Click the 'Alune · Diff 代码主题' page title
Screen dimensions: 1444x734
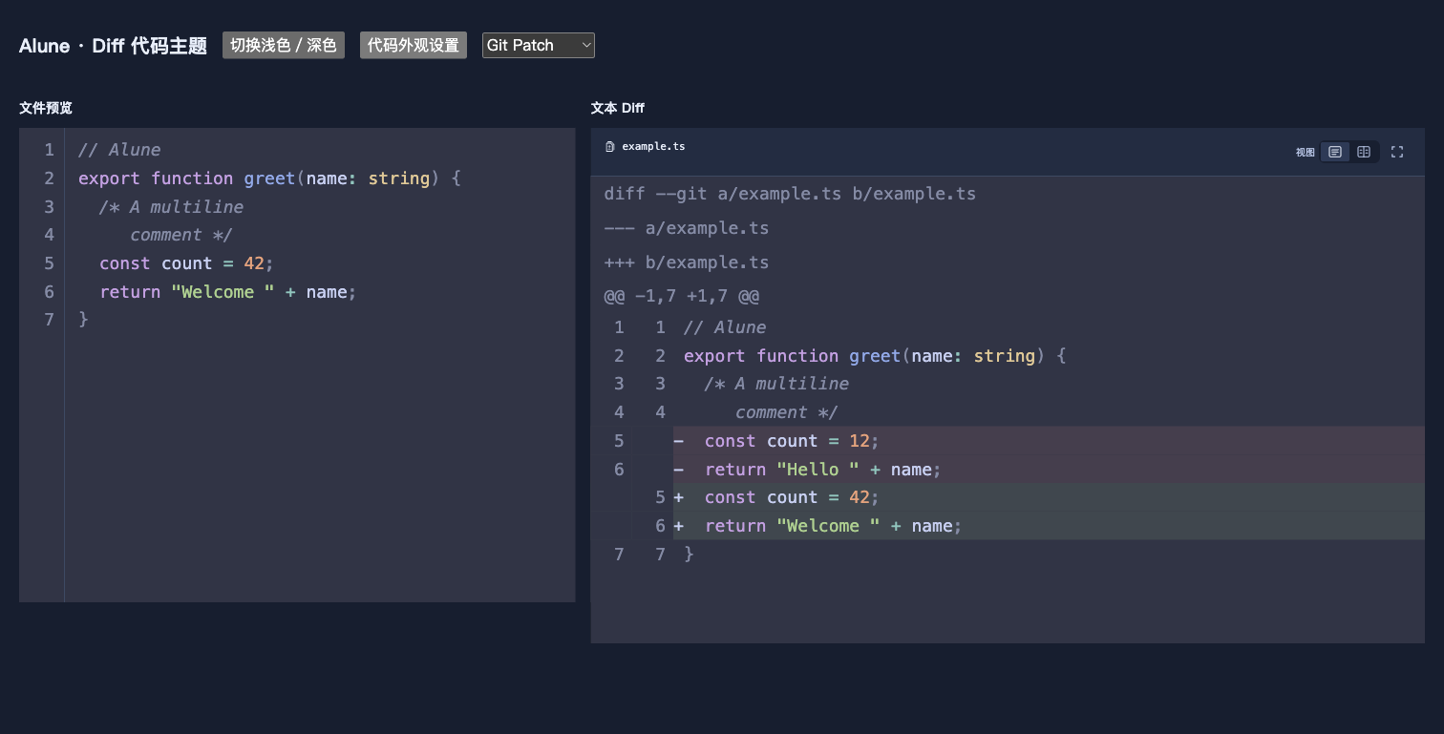113,46
